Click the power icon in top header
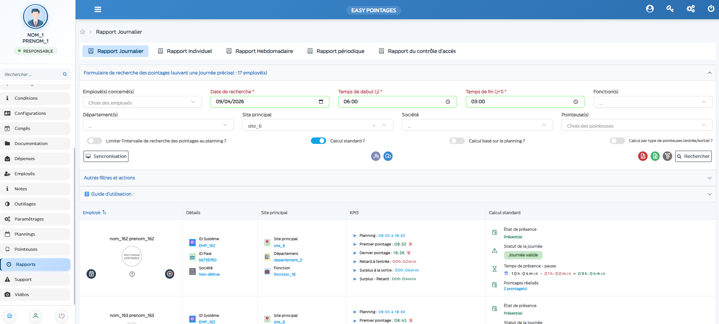719x324 pixels. coord(711,9)
